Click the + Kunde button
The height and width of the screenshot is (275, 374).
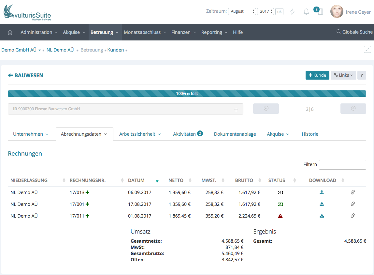point(317,75)
